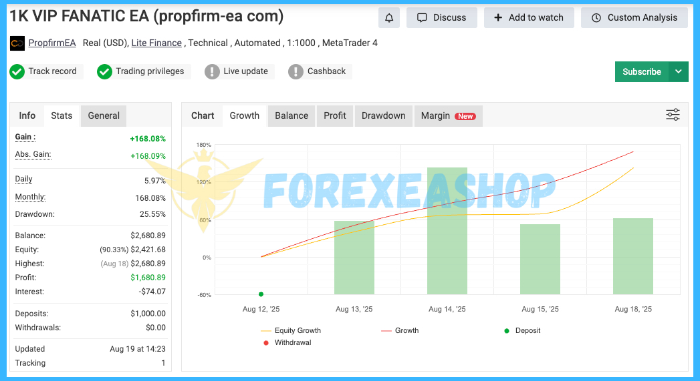Open the Custom Analysis panel
The image size is (700, 381).
click(x=634, y=18)
